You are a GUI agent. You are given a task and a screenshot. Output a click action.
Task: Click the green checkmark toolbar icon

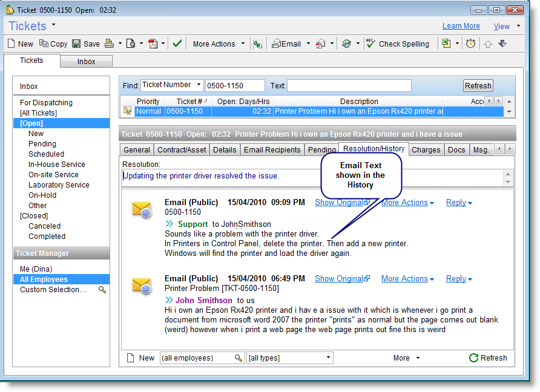[x=177, y=44]
